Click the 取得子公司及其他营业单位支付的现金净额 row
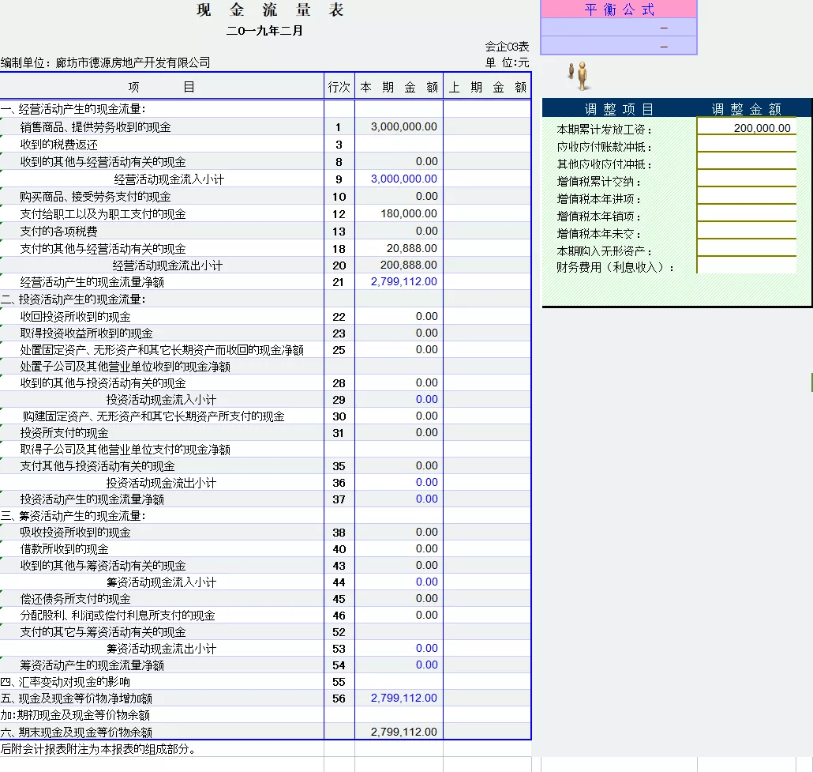 pyautogui.click(x=125, y=449)
